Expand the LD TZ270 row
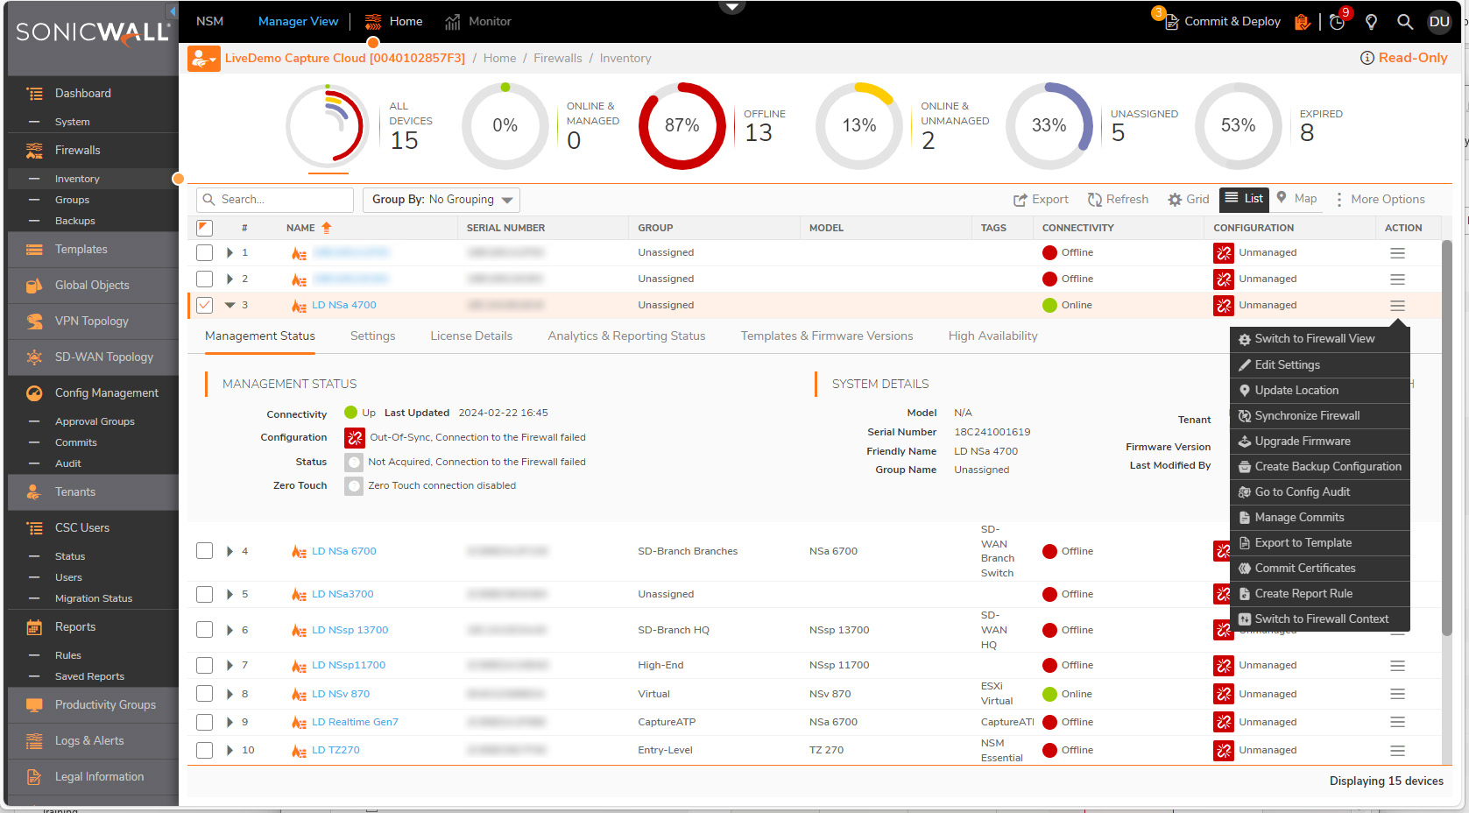Image resolution: width=1469 pixels, height=813 pixels. tap(230, 751)
